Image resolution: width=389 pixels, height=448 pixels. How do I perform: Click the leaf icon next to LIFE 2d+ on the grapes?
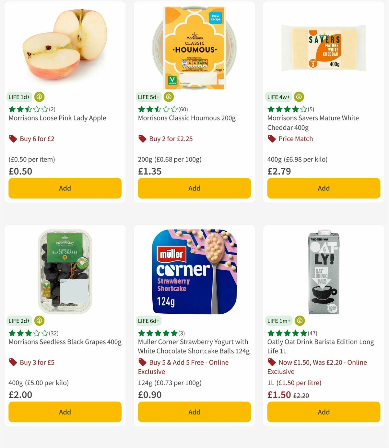click(39, 321)
